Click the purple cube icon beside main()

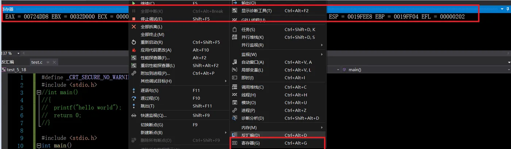pos(344,69)
